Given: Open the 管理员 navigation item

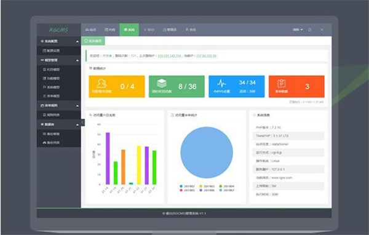Looking at the screenshot, I should (x=170, y=30).
